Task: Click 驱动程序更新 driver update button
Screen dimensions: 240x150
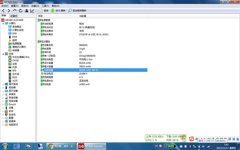Action: pos(77,11)
